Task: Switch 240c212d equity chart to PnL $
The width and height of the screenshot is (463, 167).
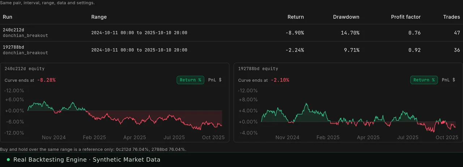Action: point(215,80)
